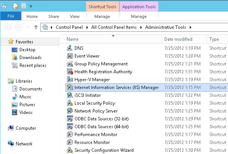Image resolution: width=228 pixels, height=154 pixels.
Task: Select the Group Policy Management icon
Action: point(70,64)
